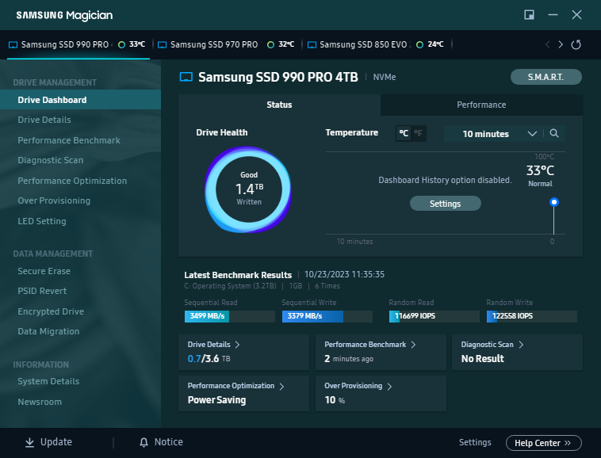Image resolution: width=601 pixels, height=458 pixels.
Task: Click the temperature history search magnifier icon
Action: [555, 134]
